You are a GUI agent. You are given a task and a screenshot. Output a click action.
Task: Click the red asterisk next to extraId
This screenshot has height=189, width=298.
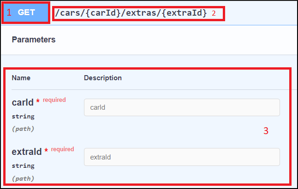click(x=47, y=151)
